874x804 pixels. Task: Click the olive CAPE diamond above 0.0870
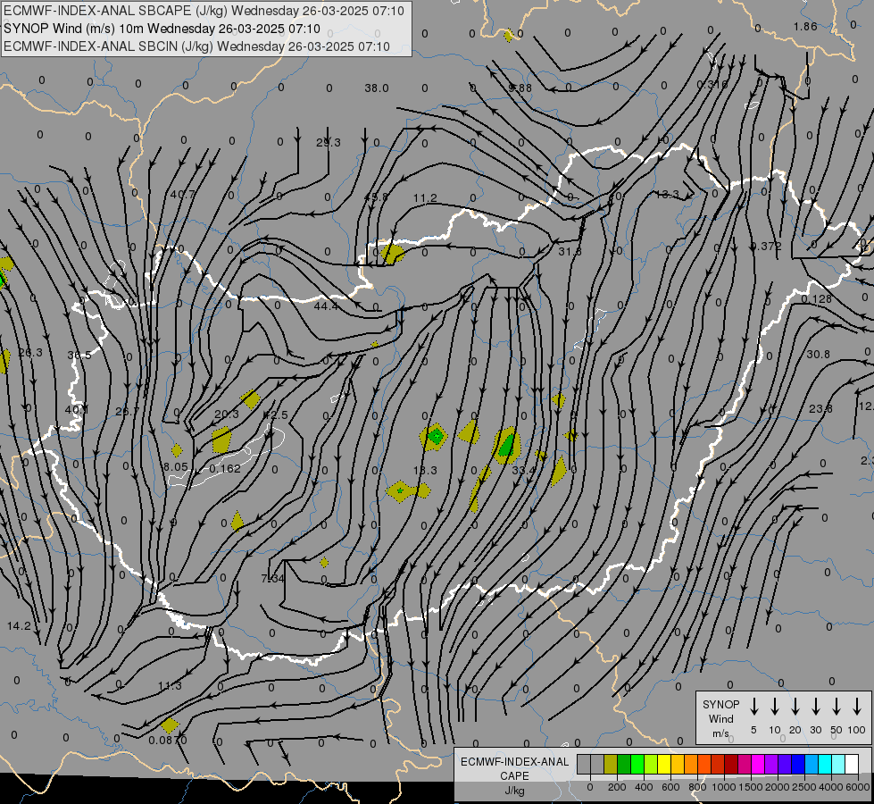(170, 725)
